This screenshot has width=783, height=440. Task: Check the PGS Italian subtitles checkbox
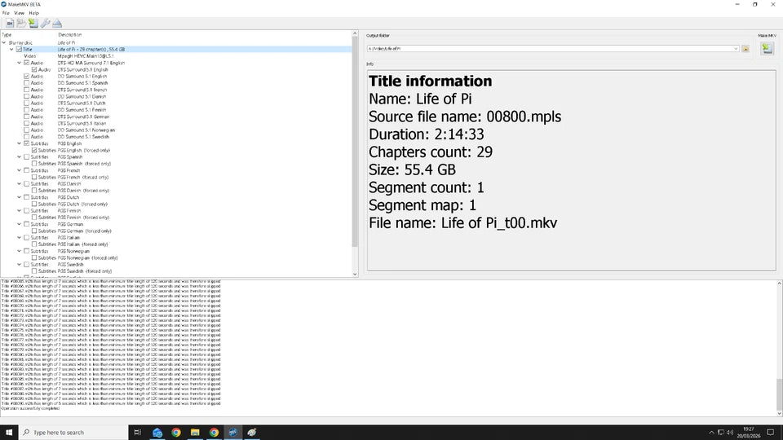coord(26,238)
